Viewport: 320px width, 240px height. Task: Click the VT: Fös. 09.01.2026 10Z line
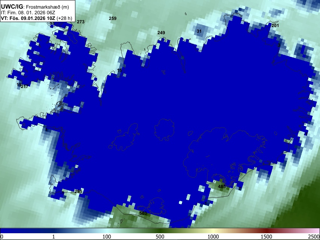pos(37,18)
